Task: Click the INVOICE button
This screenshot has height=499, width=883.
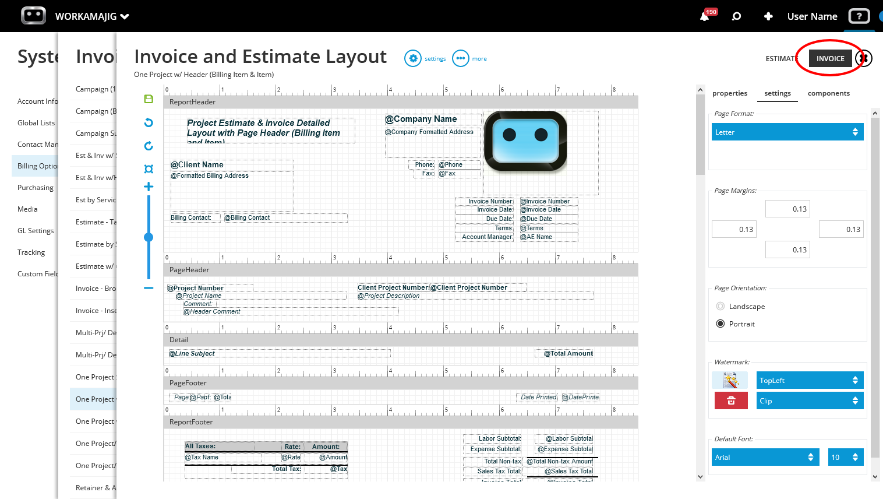Action: click(x=830, y=58)
